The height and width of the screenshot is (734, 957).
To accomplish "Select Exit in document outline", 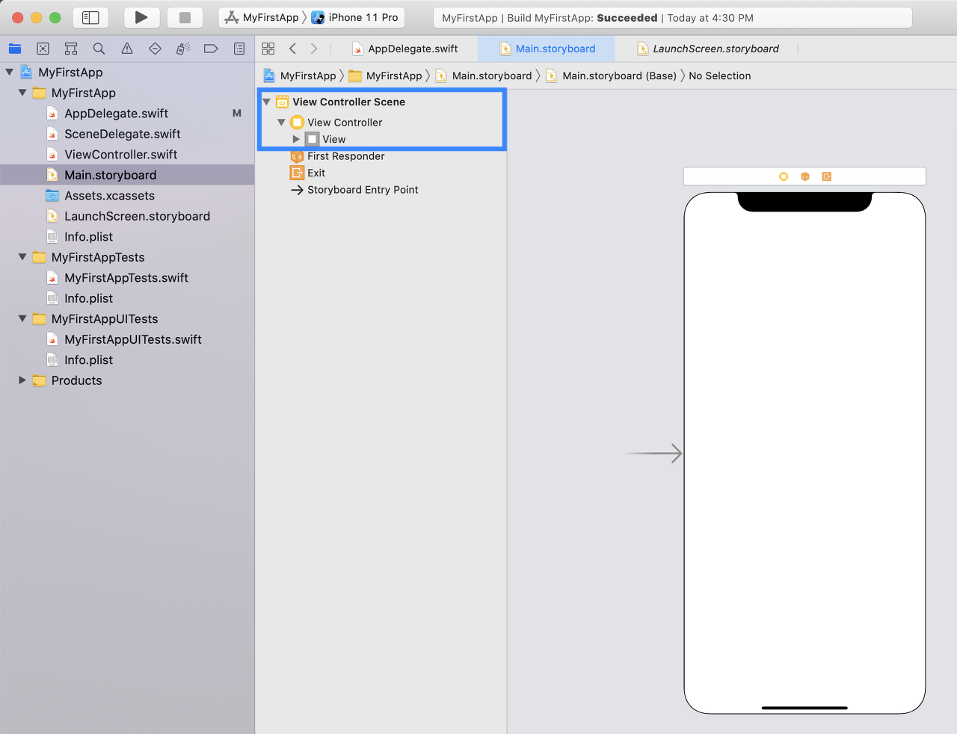I will click(x=381, y=173).
